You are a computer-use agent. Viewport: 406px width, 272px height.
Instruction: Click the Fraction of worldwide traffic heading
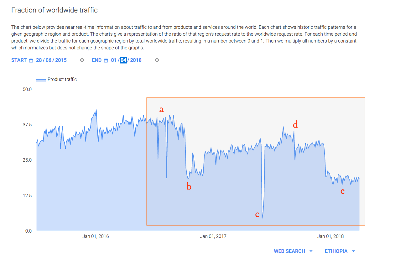(55, 10)
